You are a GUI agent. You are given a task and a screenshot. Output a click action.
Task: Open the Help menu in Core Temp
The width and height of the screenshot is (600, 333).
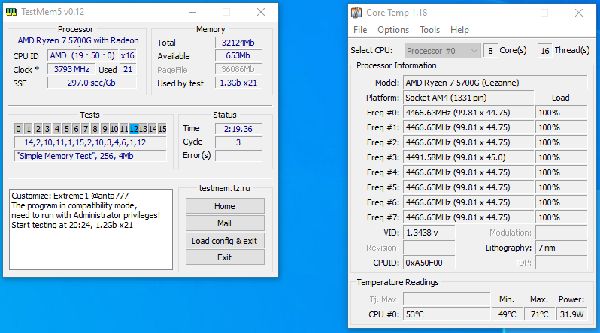[x=459, y=30]
